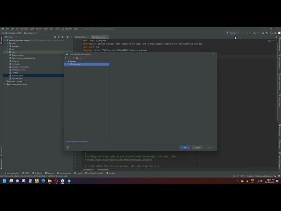Switch to README.md editor tab
Image resolution: width=281 pixels, height=211 pixels.
(x=81, y=37)
